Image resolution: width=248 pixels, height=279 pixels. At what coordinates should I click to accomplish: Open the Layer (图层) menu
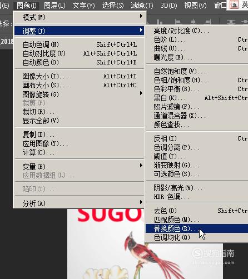pyautogui.click(x=54, y=6)
